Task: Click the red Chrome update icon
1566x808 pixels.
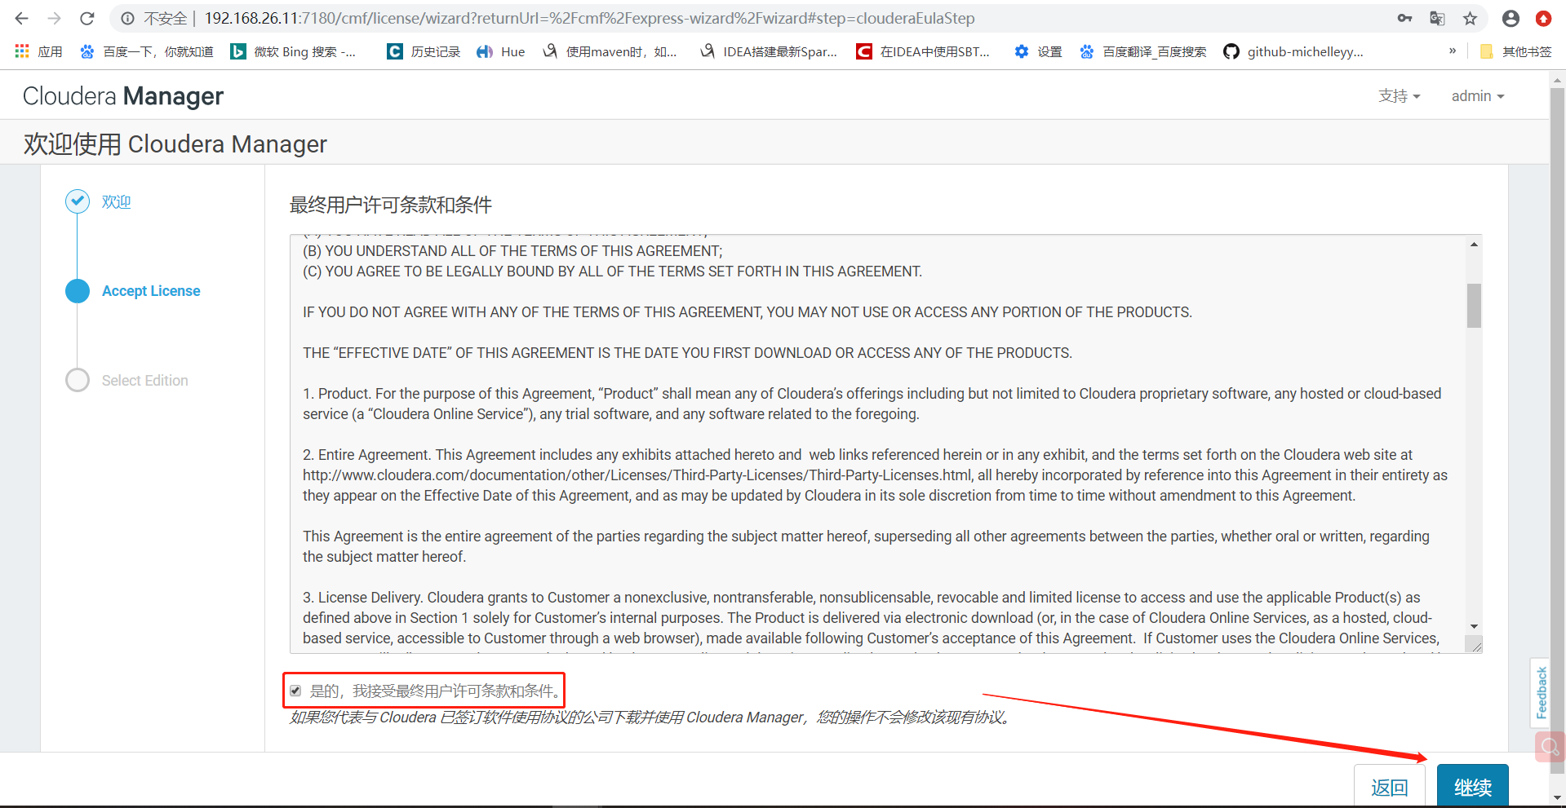Action: click(x=1543, y=18)
